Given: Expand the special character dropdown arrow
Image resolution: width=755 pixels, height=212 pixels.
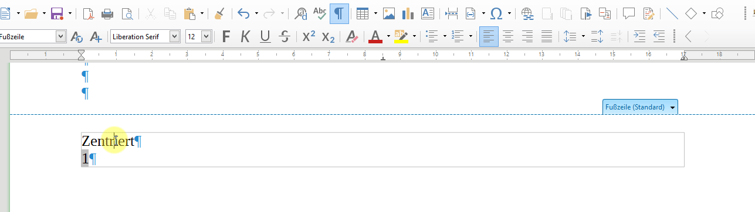Looking at the screenshot, I should (509, 13).
